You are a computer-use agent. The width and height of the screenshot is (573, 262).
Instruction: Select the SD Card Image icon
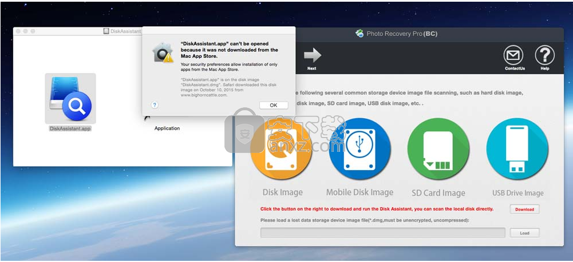pyautogui.click(x=438, y=148)
